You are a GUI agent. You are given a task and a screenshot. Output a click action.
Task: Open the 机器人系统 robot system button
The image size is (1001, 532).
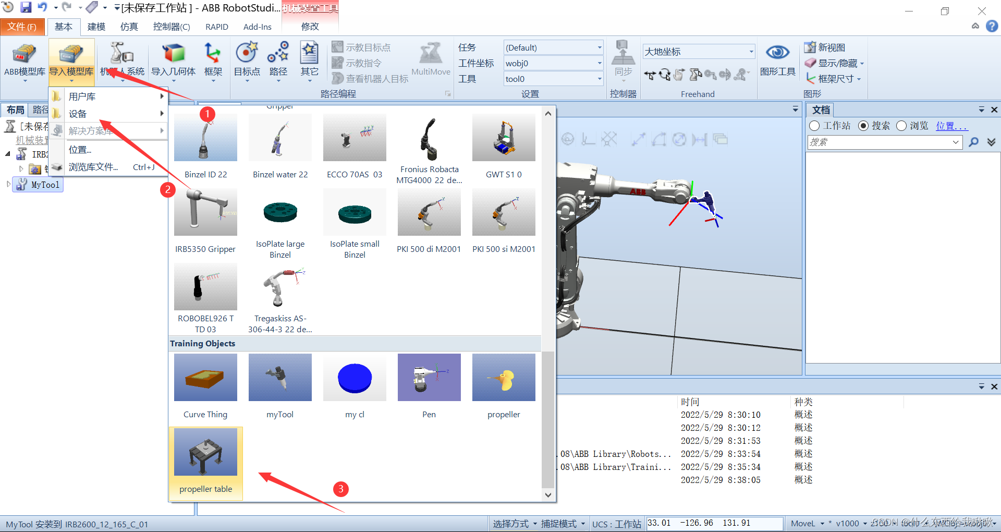coord(122,62)
